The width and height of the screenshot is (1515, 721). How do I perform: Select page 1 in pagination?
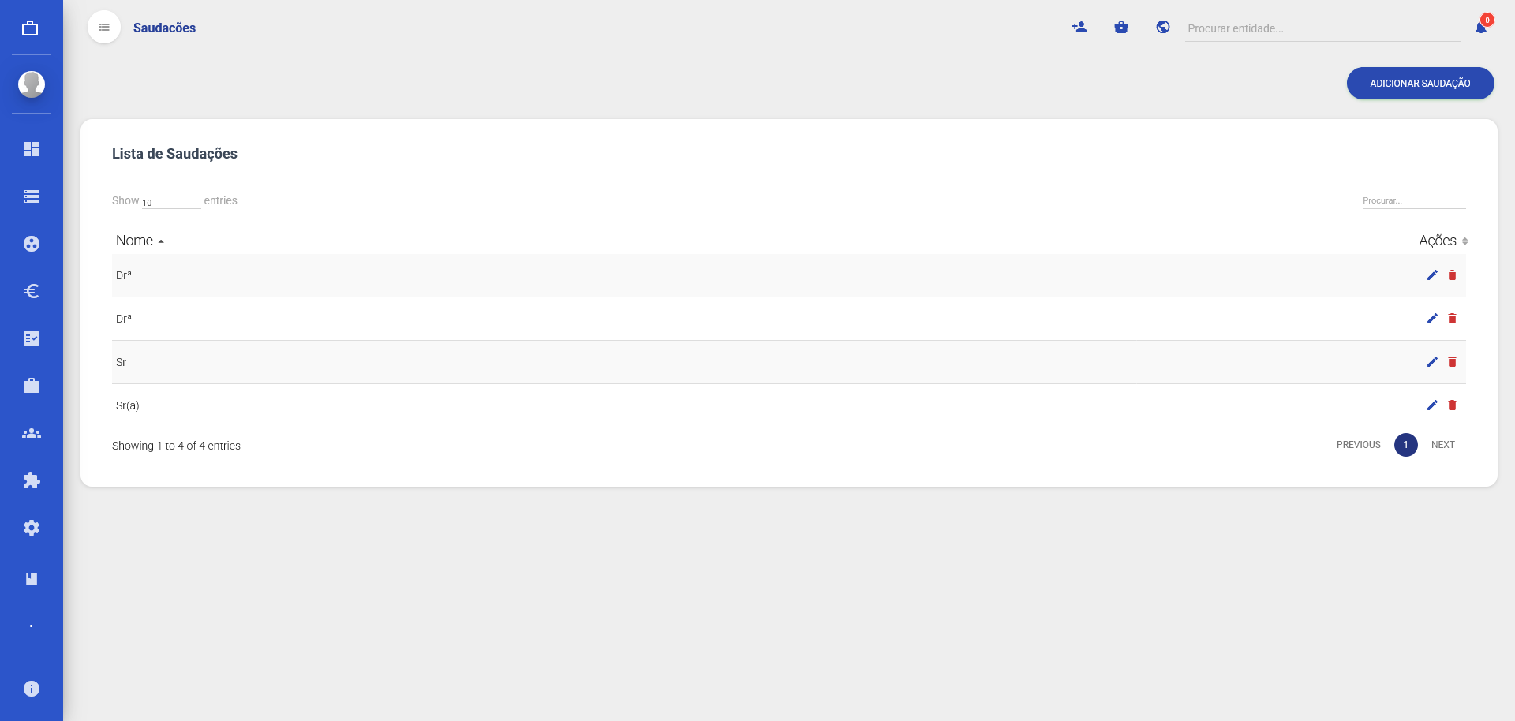1405,445
